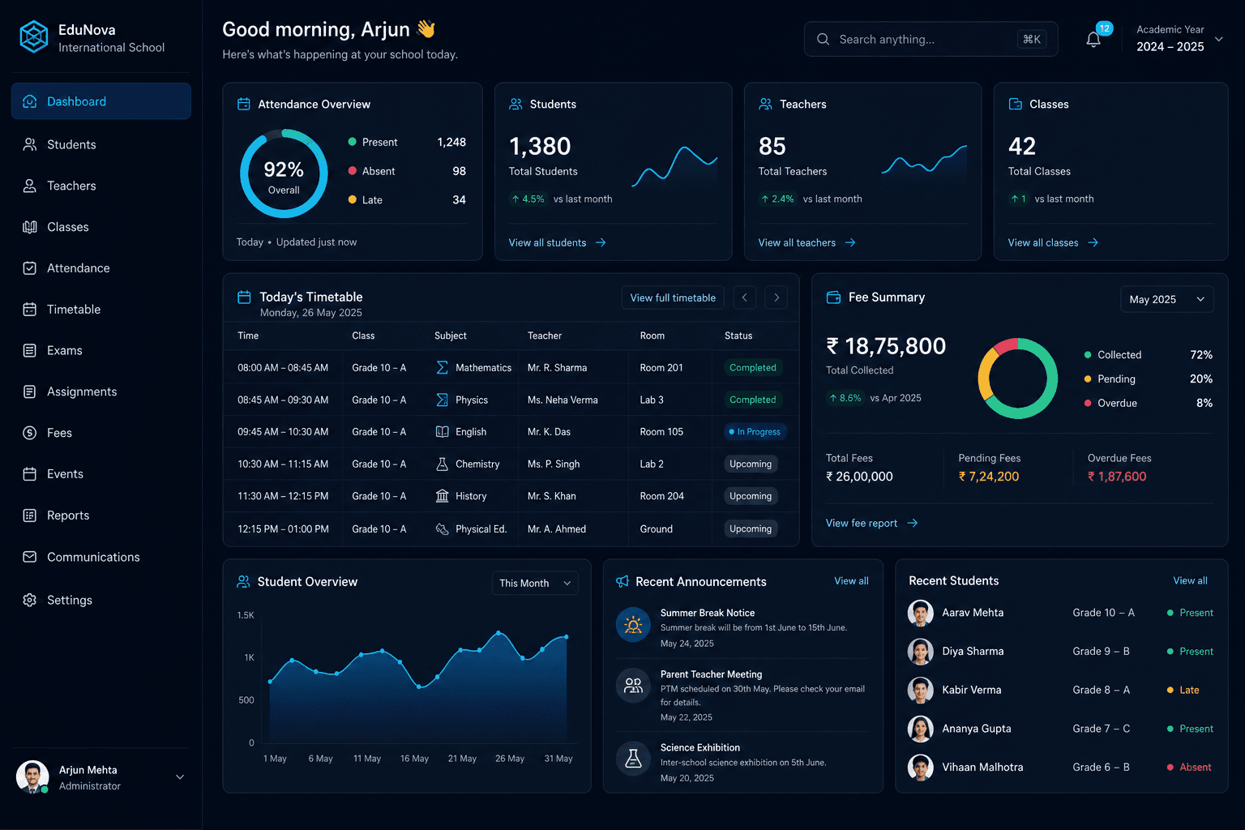Click the Arjun Mehta profile avatar
Image resolution: width=1245 pixels, height=830 pixels.
point(32,777)
